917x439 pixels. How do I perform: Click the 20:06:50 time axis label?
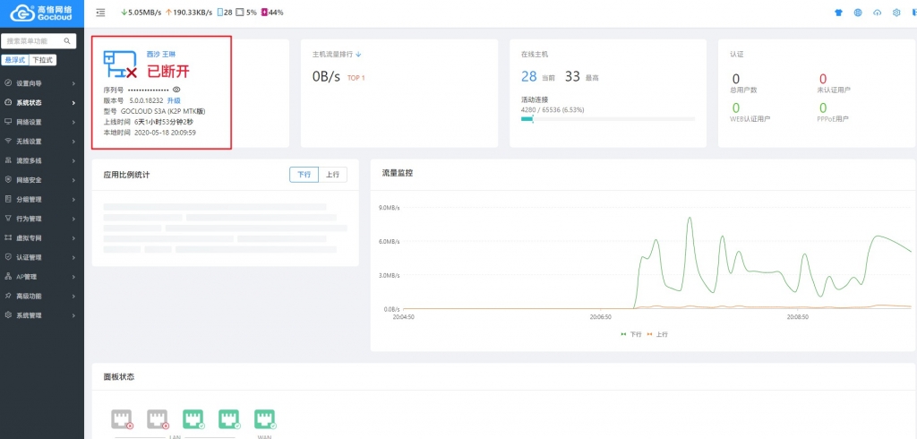(x=600, y=316)
